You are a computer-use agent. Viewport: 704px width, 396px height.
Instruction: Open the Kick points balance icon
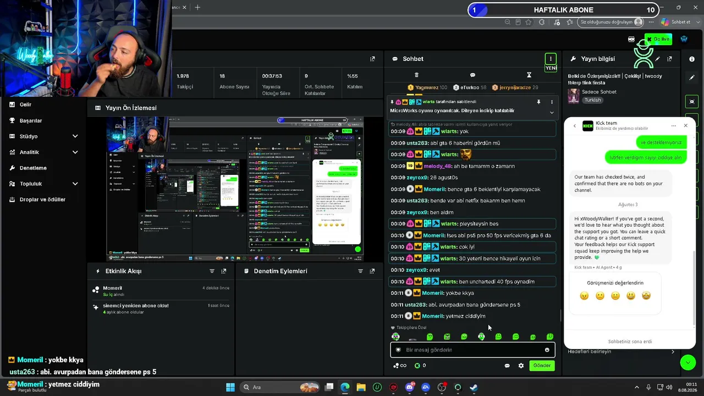417,366
